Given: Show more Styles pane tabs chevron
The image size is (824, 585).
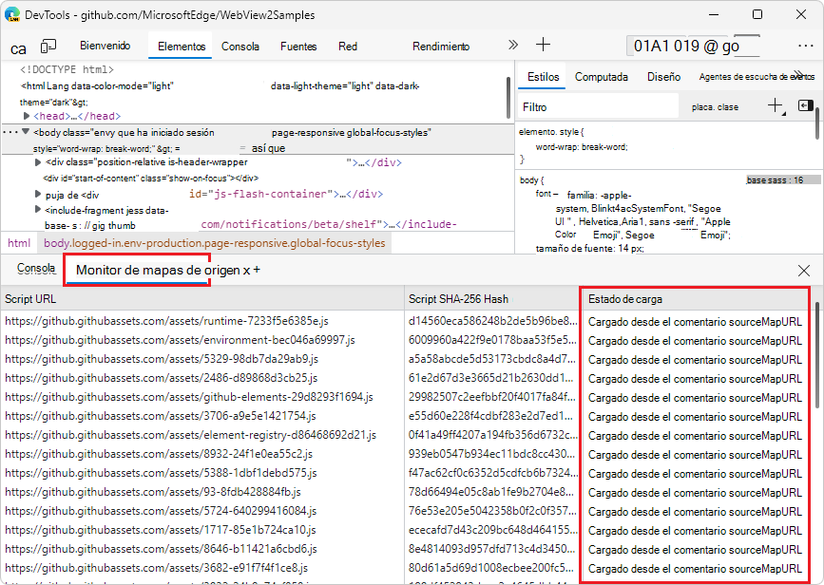Looking at the screenshot, I should pos(798,75).
